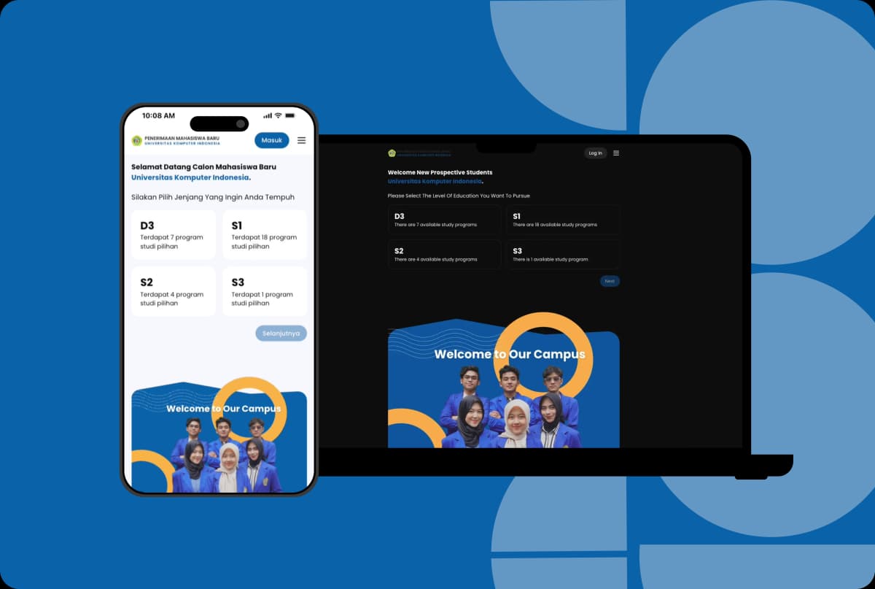Select S1 with 18 available study programs
The width and height of the screenshot is (875, 589).
(563, 220)
